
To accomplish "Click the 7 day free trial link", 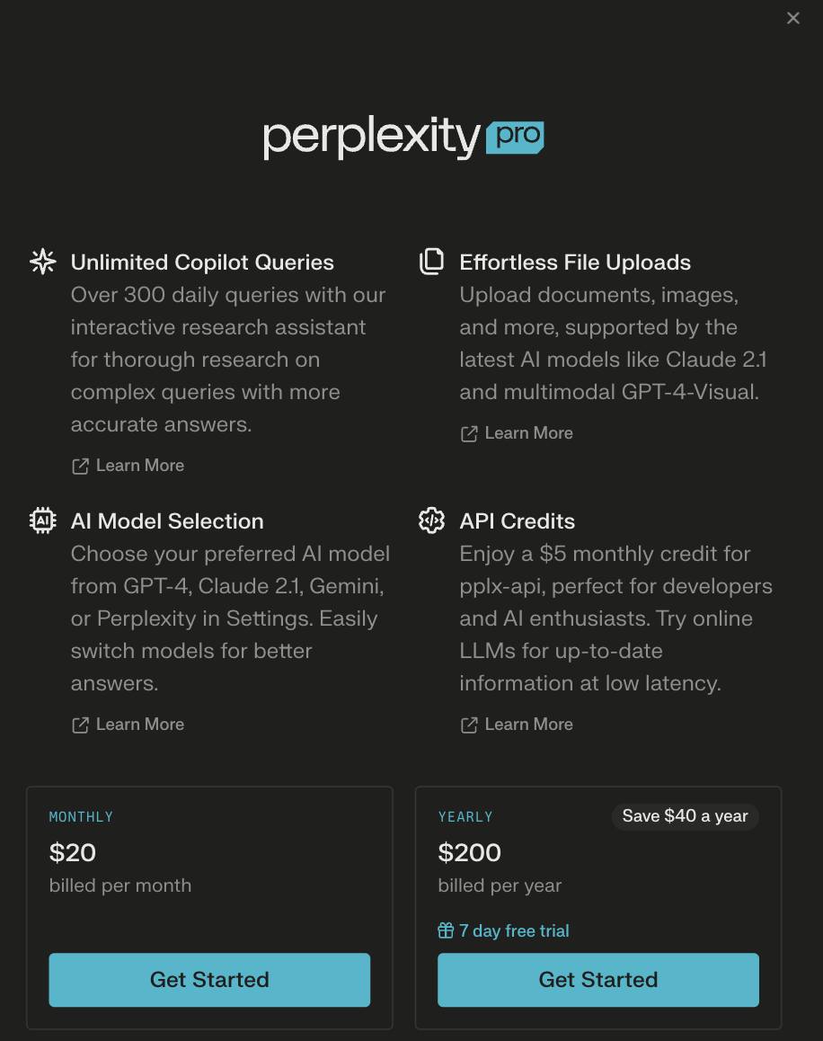I will (514, 930).
